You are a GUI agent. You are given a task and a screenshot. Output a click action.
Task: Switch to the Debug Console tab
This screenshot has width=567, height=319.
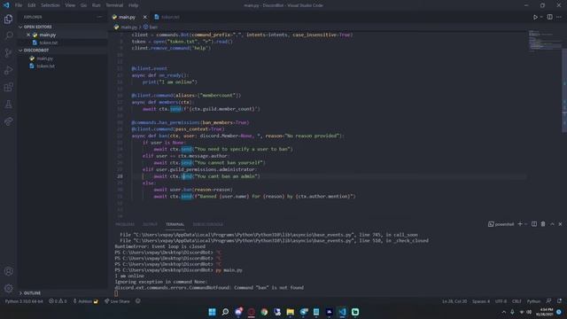[x=208, y=224]
